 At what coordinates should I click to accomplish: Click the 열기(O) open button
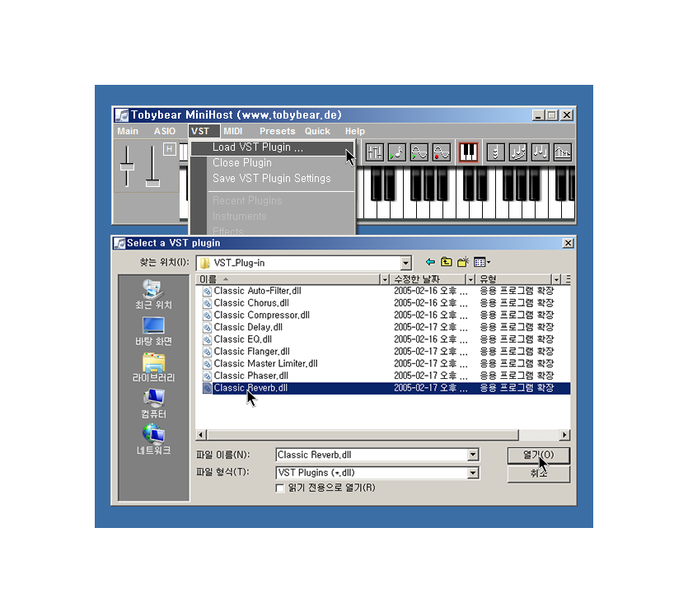pos(538,455)
